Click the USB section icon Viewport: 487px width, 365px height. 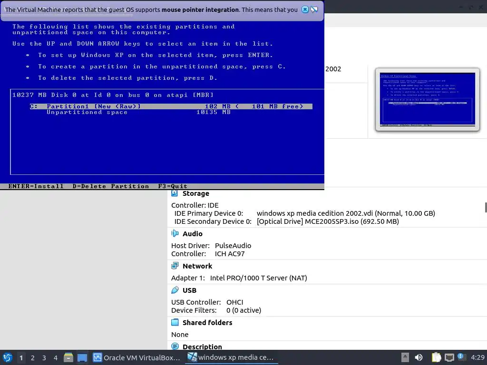coord(175,290)
